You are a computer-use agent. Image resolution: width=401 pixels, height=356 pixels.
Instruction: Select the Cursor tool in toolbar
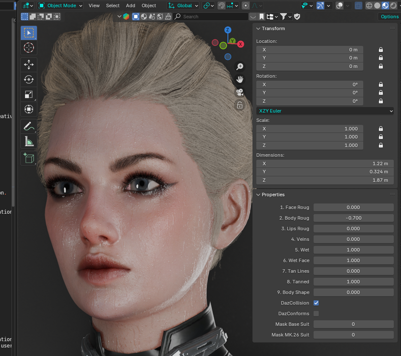29,48
